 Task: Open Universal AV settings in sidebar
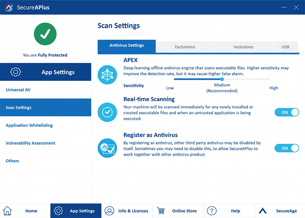[45, 90]
